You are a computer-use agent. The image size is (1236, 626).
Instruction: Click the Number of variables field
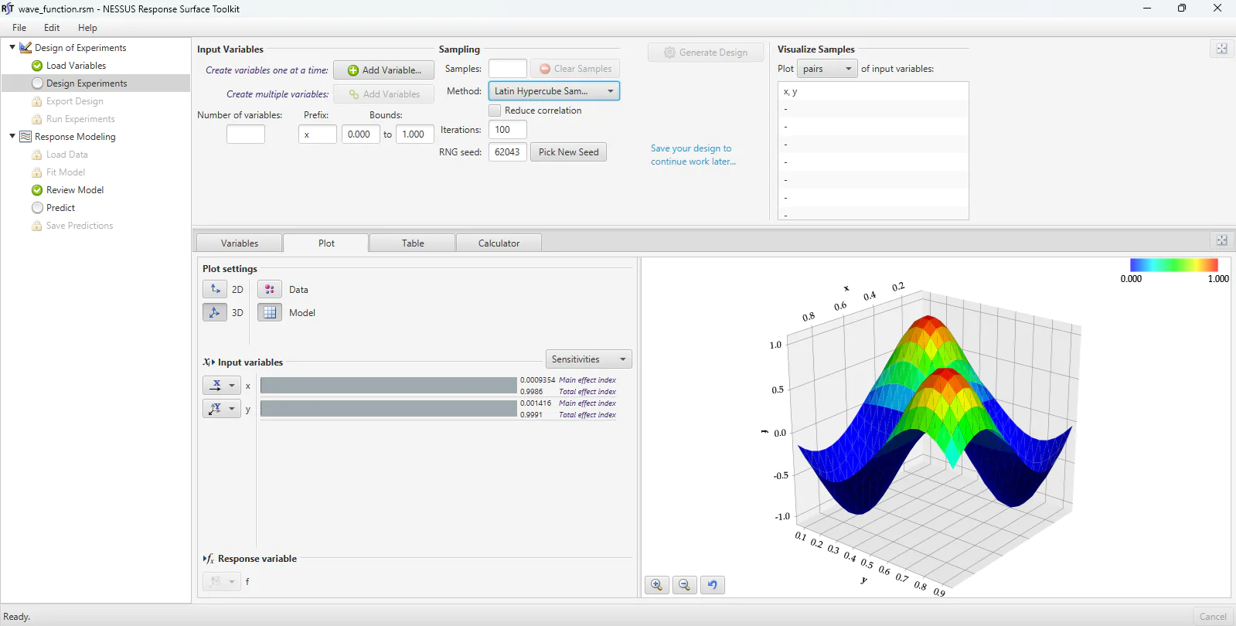246,134
